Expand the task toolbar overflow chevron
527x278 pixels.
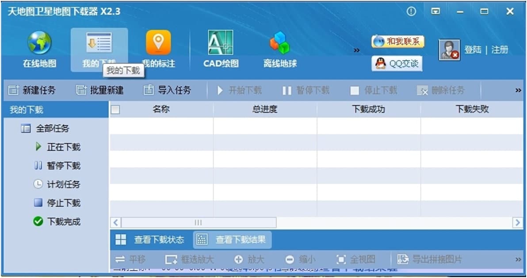[x=518, y=90]
